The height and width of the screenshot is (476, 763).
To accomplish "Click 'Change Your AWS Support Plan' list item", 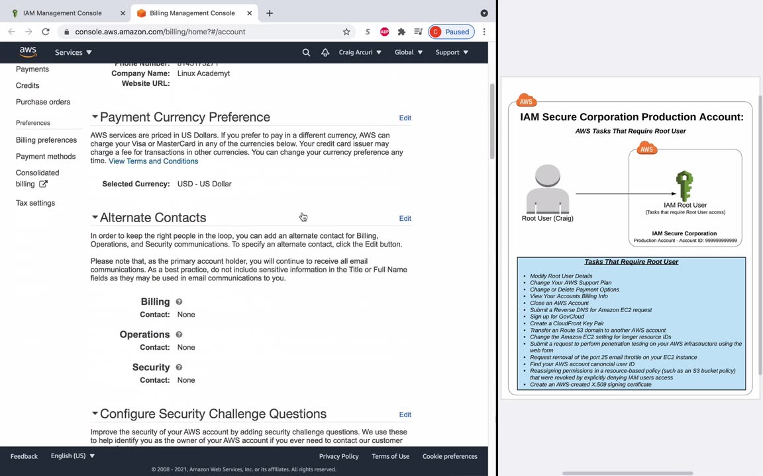I will click(571, 283).
